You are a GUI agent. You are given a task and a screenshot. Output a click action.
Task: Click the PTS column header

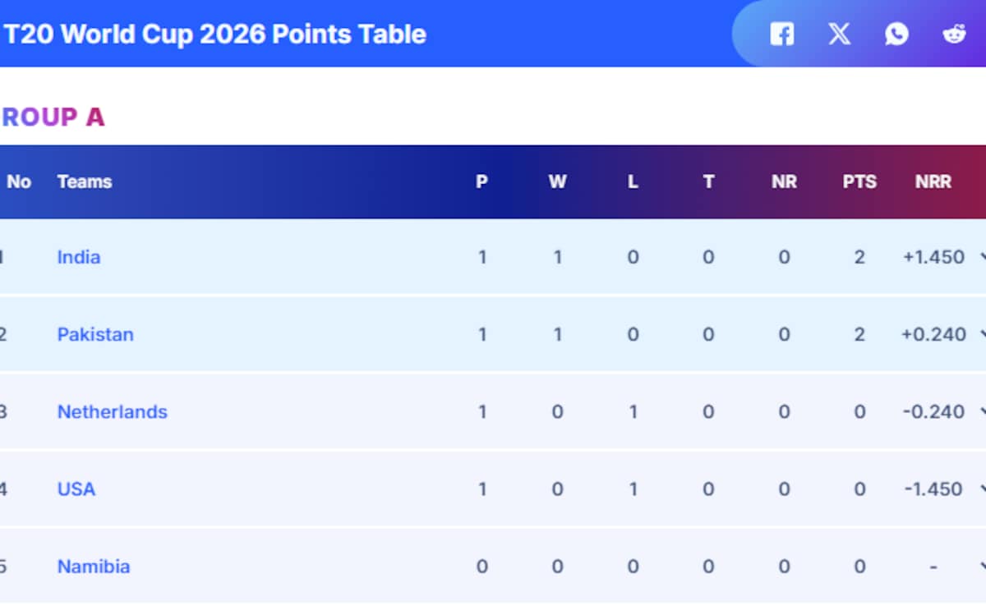click(859, 181)
